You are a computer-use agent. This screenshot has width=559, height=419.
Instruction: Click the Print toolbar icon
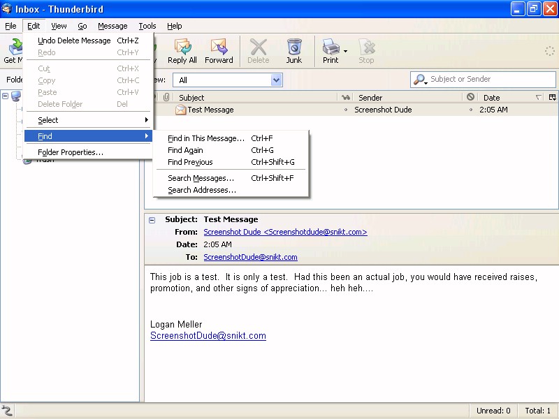(x=331, y=51)
